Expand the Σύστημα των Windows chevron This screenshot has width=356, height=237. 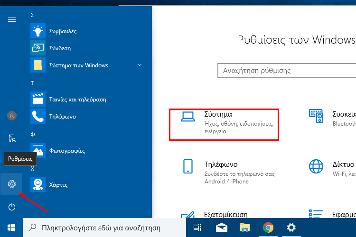140,65
